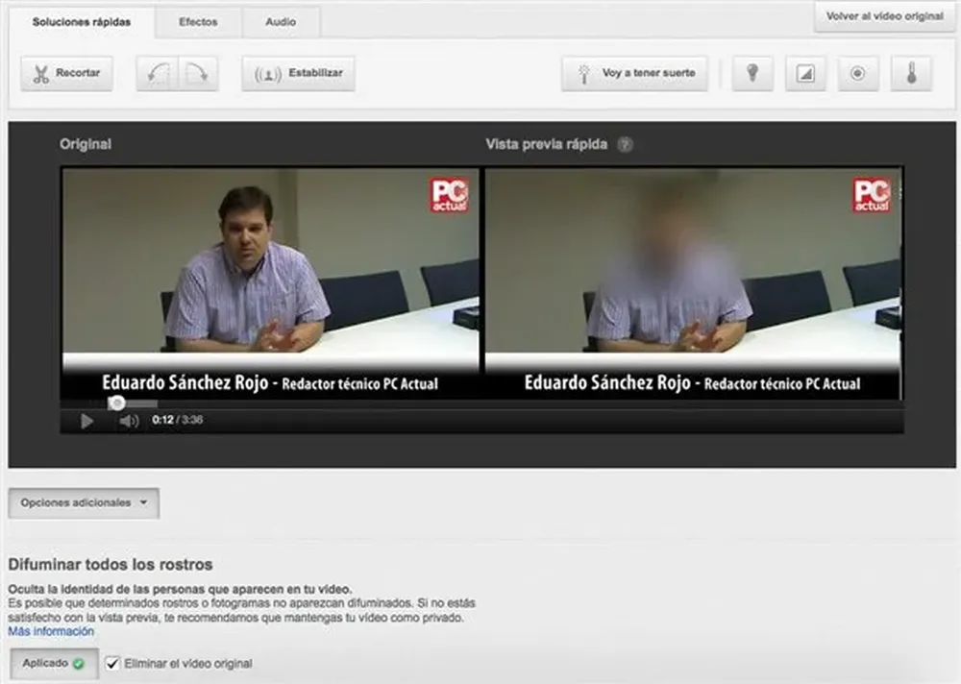Click the Estabilizar button
The image size is (961, 684).
click(x=298, y=74)
